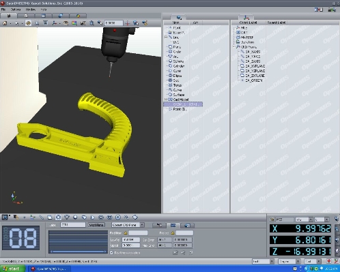Click the cylinder icon in the measure toolbar
The width and height of the screenshot is (340, 272).
tap(84, 217)
